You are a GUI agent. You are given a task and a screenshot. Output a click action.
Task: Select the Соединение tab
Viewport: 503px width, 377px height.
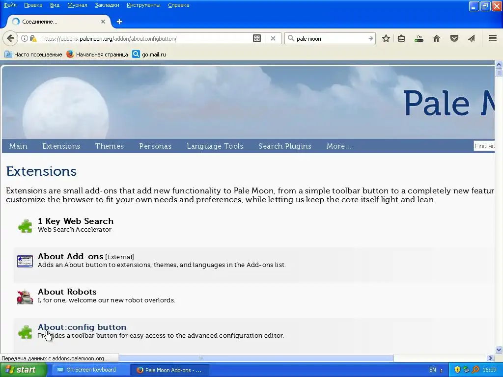59,22
